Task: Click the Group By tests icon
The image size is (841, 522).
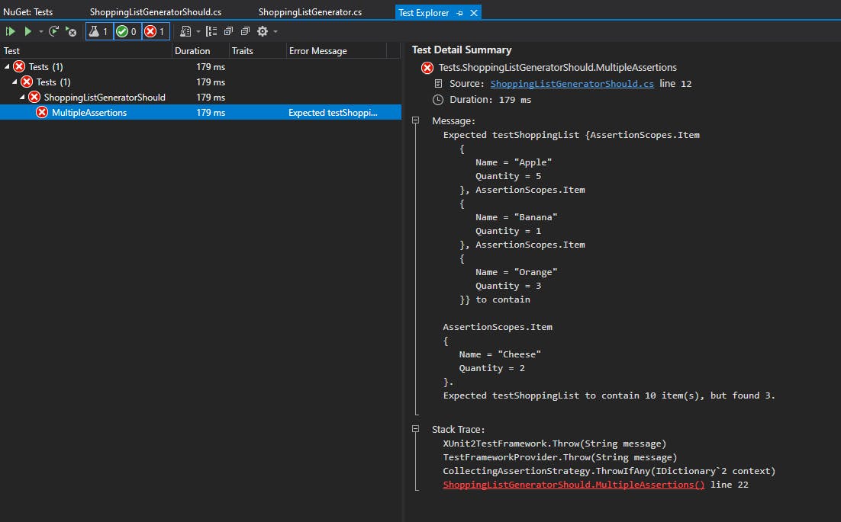Action: (x=211, y=31)
